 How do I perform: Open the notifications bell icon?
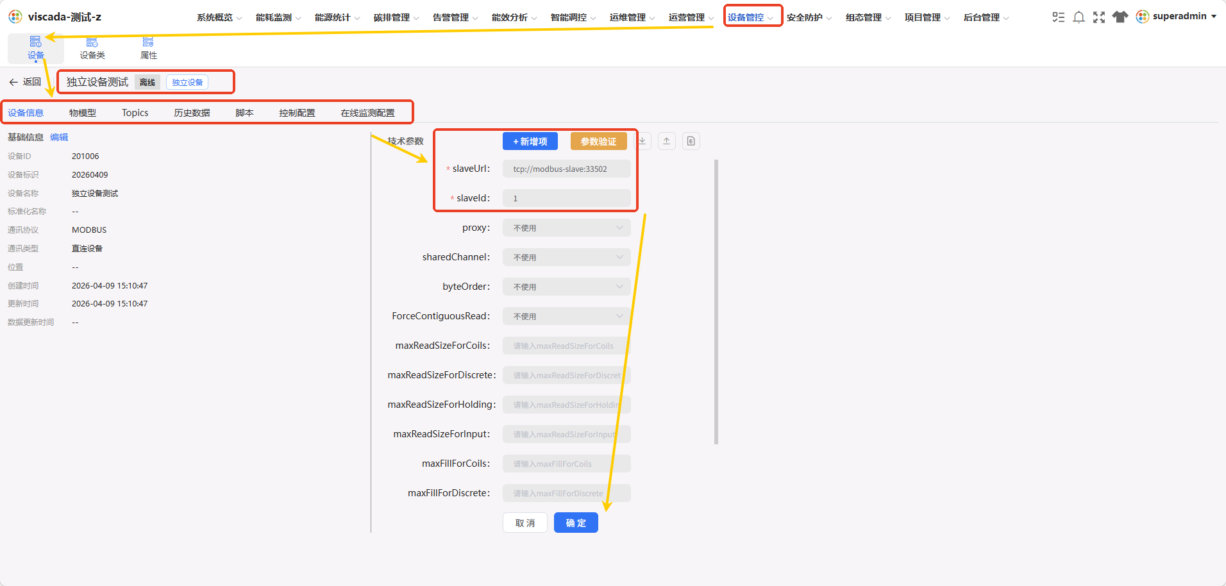point(1079,17)
